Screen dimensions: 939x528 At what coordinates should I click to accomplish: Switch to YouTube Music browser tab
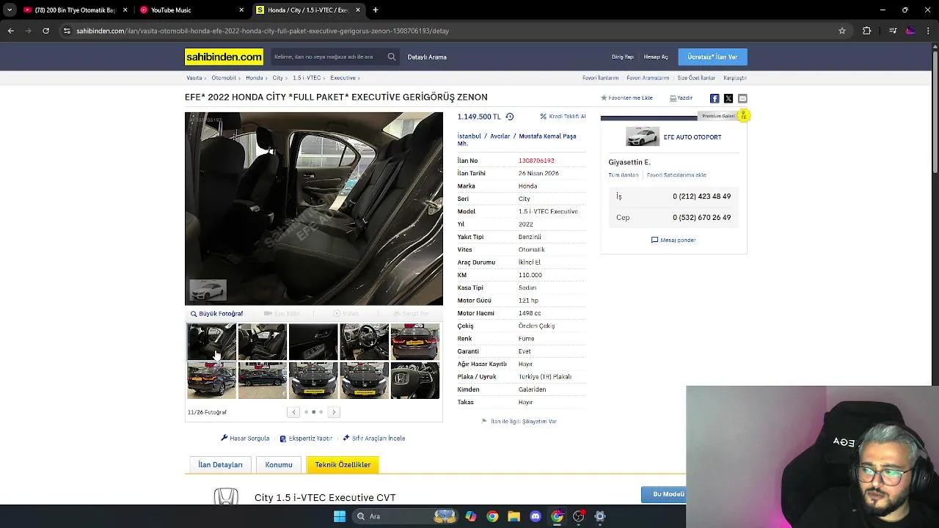click(192, 10)
